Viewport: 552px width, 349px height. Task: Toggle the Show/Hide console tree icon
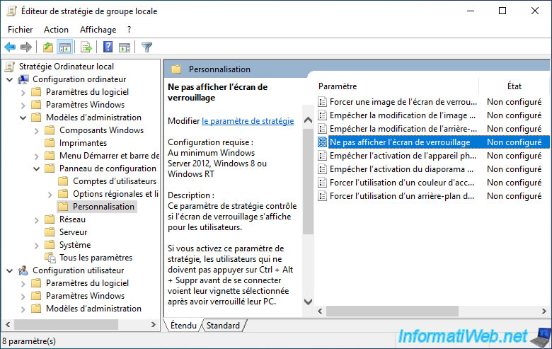(64, 47)
